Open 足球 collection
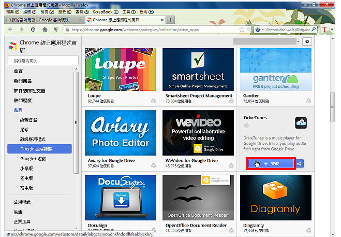This screenshot has height=237, width=341. click(24, 130)
